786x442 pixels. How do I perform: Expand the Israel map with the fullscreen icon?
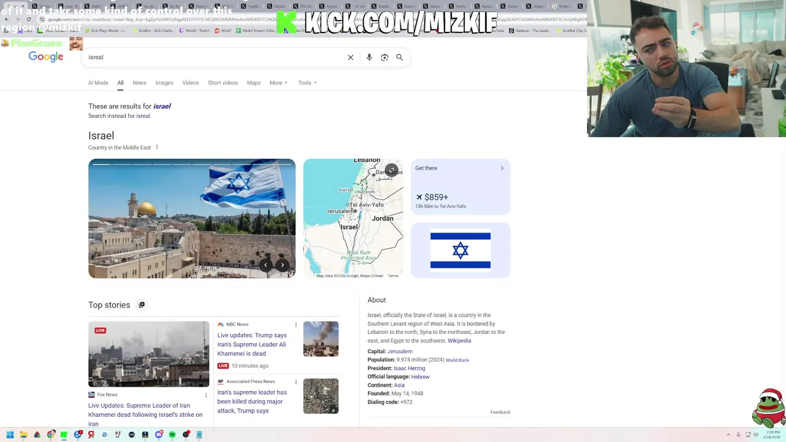coord(391,170)
